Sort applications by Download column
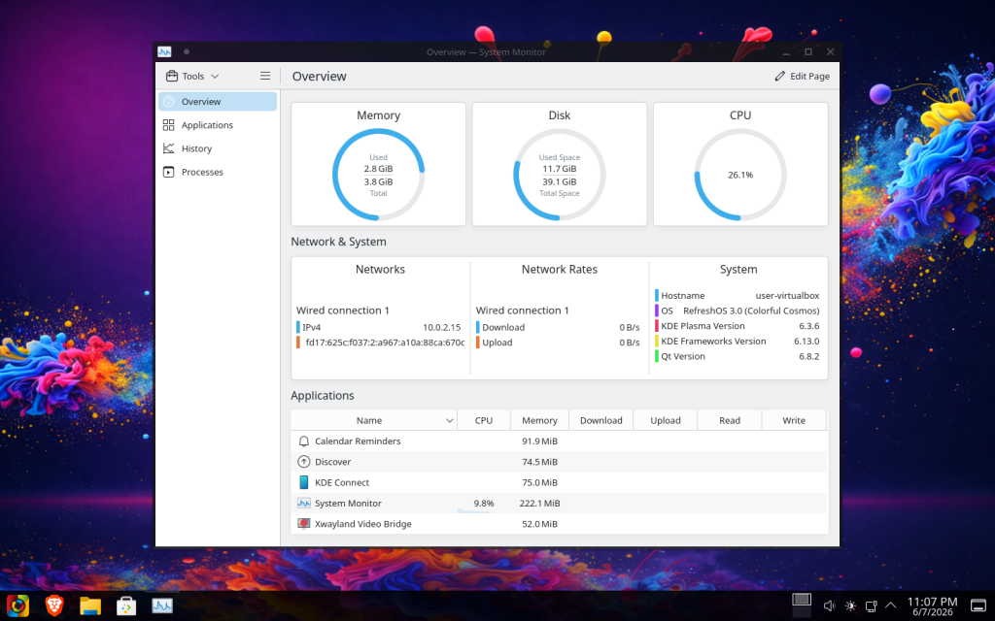 (600, 420)
